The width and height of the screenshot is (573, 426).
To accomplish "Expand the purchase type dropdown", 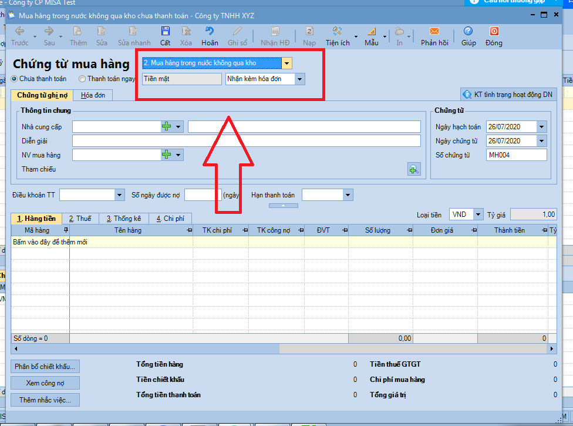I will coord(286,63).
